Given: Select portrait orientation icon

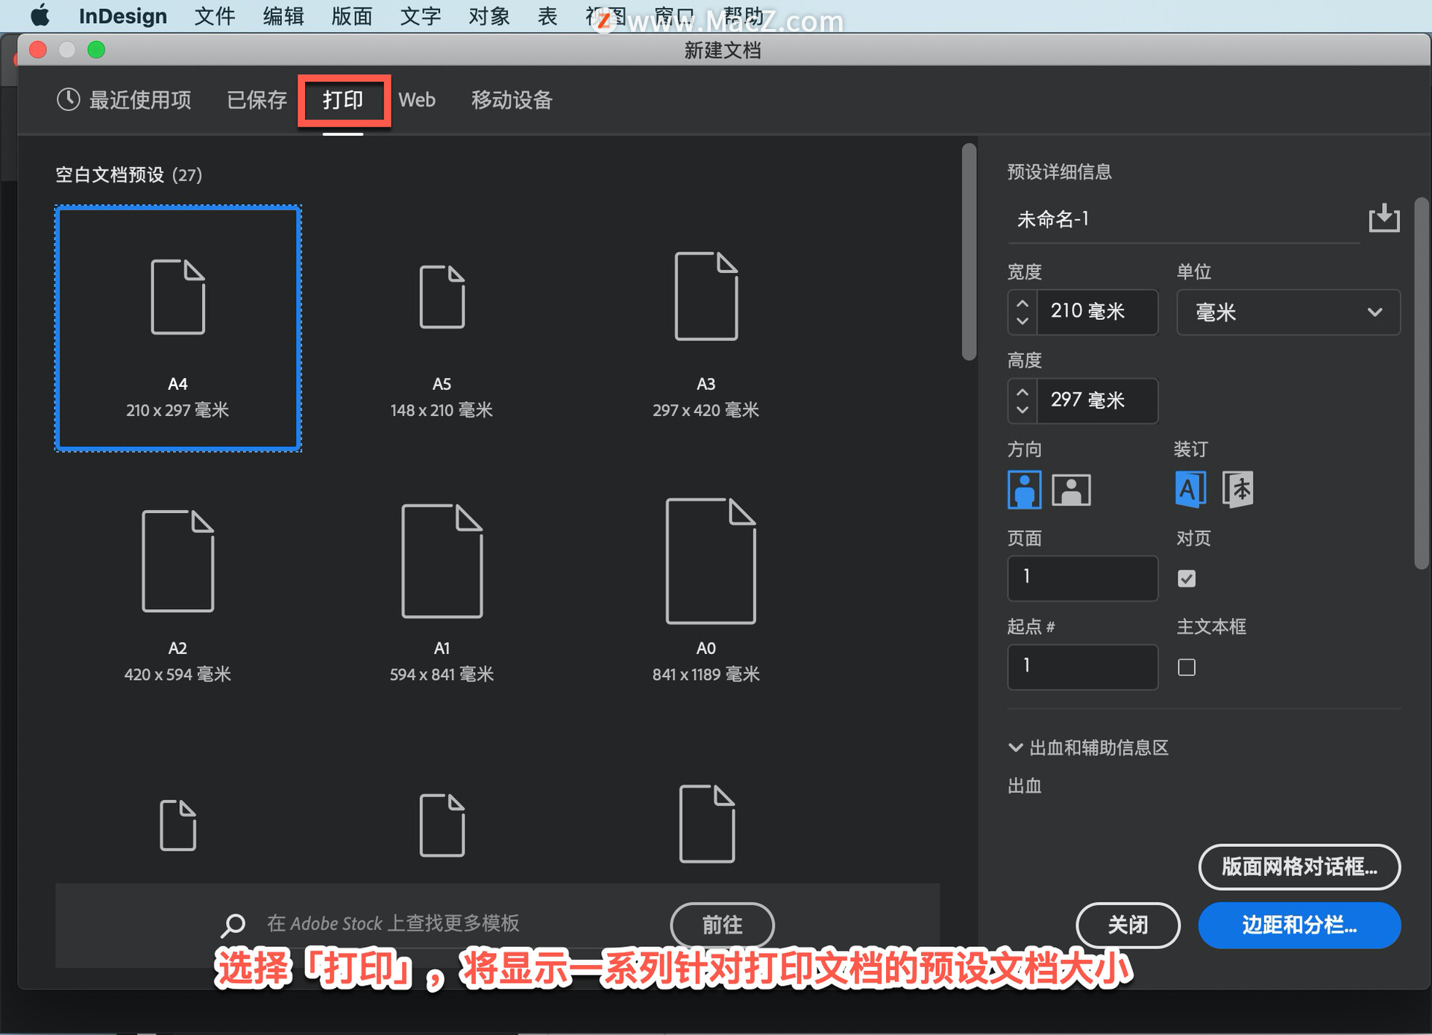Looking at the screenshot, I should tap(1024, 490).
